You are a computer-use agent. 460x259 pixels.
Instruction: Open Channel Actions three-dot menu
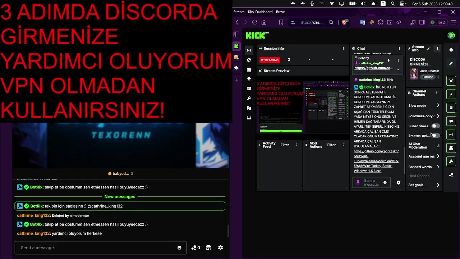click(x=437, y=93)
